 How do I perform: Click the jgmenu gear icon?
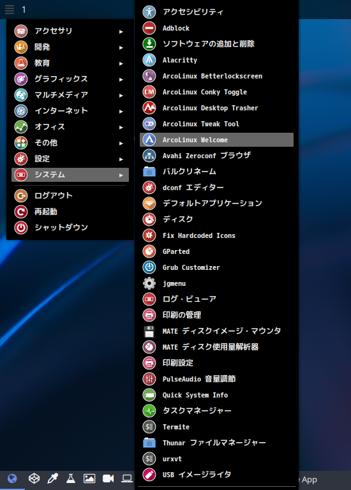click(x=149, y=283)
